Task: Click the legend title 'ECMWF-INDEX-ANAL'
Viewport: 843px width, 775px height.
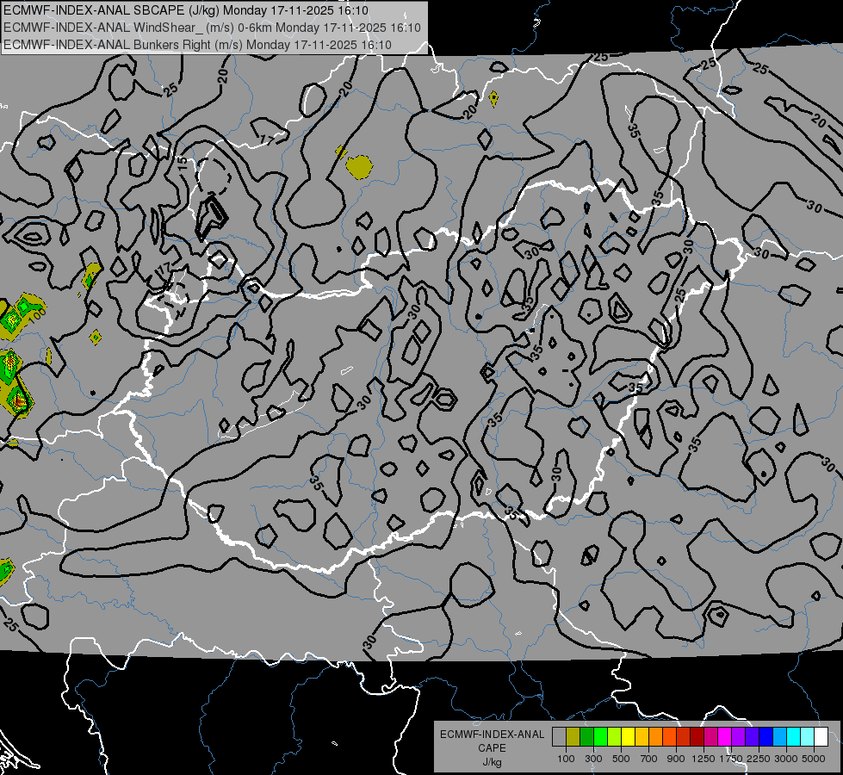Action: [492, 735]
